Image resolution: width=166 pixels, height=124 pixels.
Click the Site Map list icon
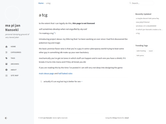pyautogui.click(x=6, y=76)
